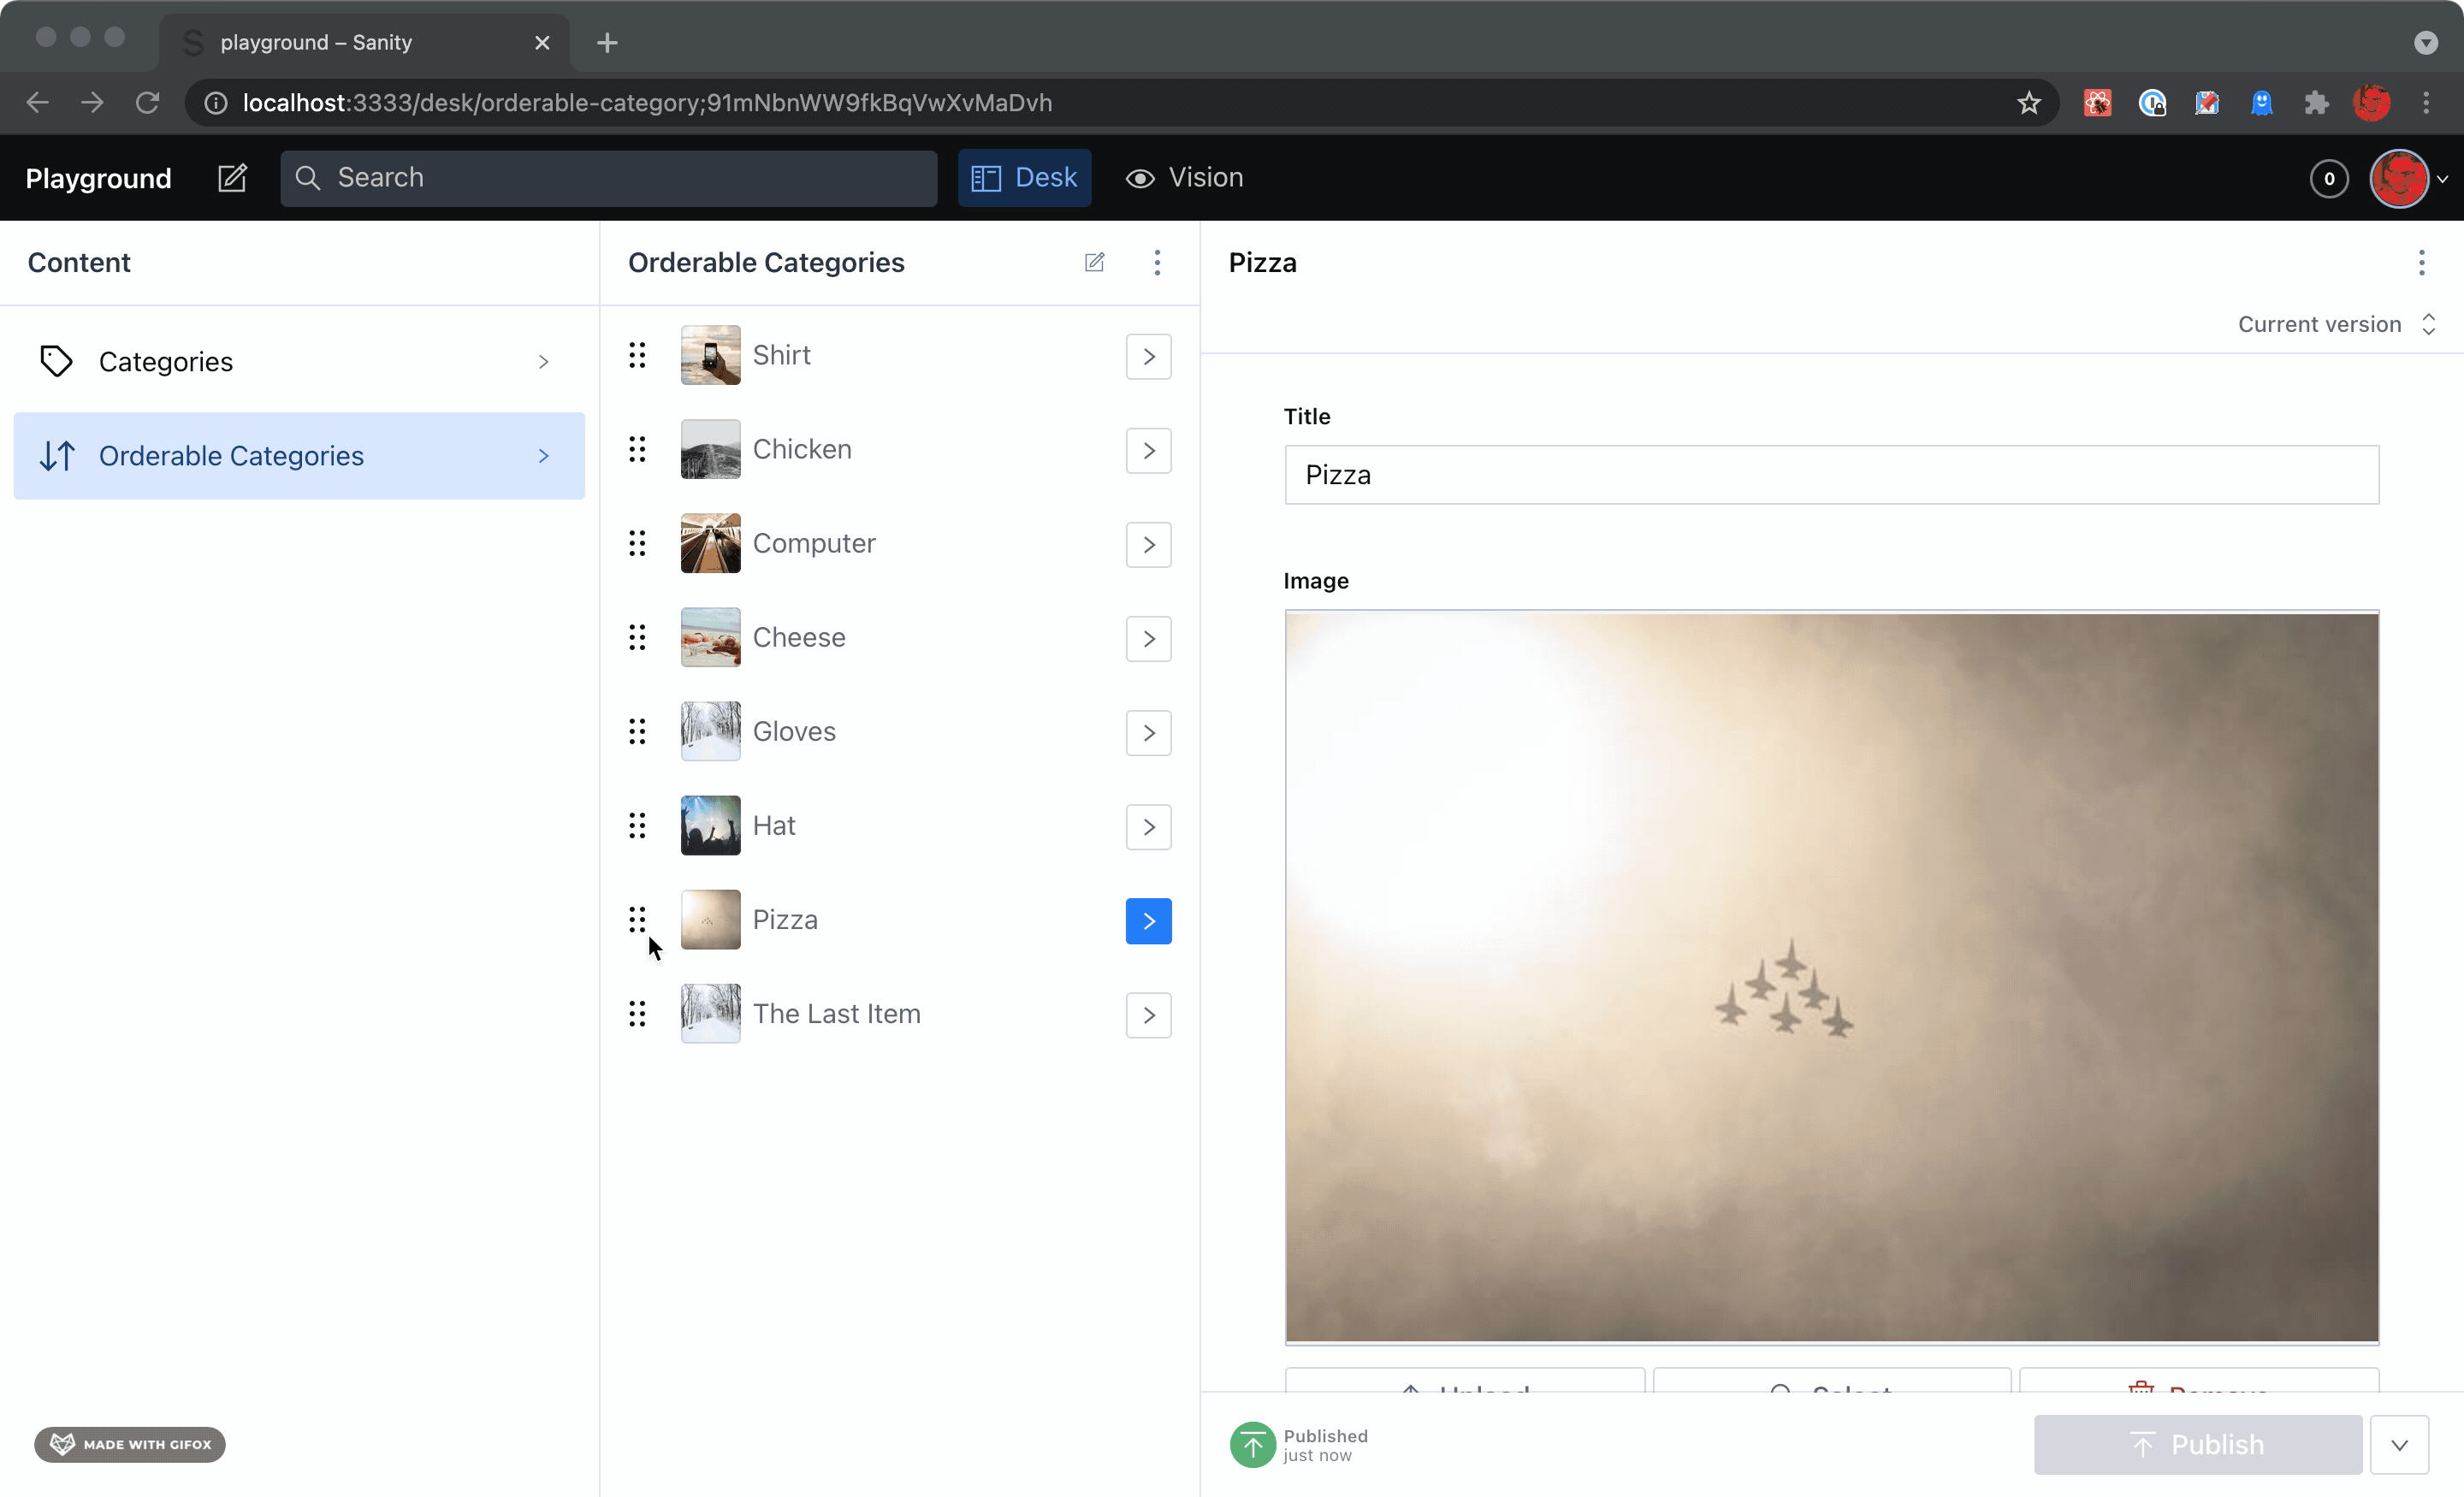Image resolution: width=2464 pixels, height=1497 pixels.
Task: Open Orderable Categories pane three-dot menu
Action: (x=1157, y=262)
